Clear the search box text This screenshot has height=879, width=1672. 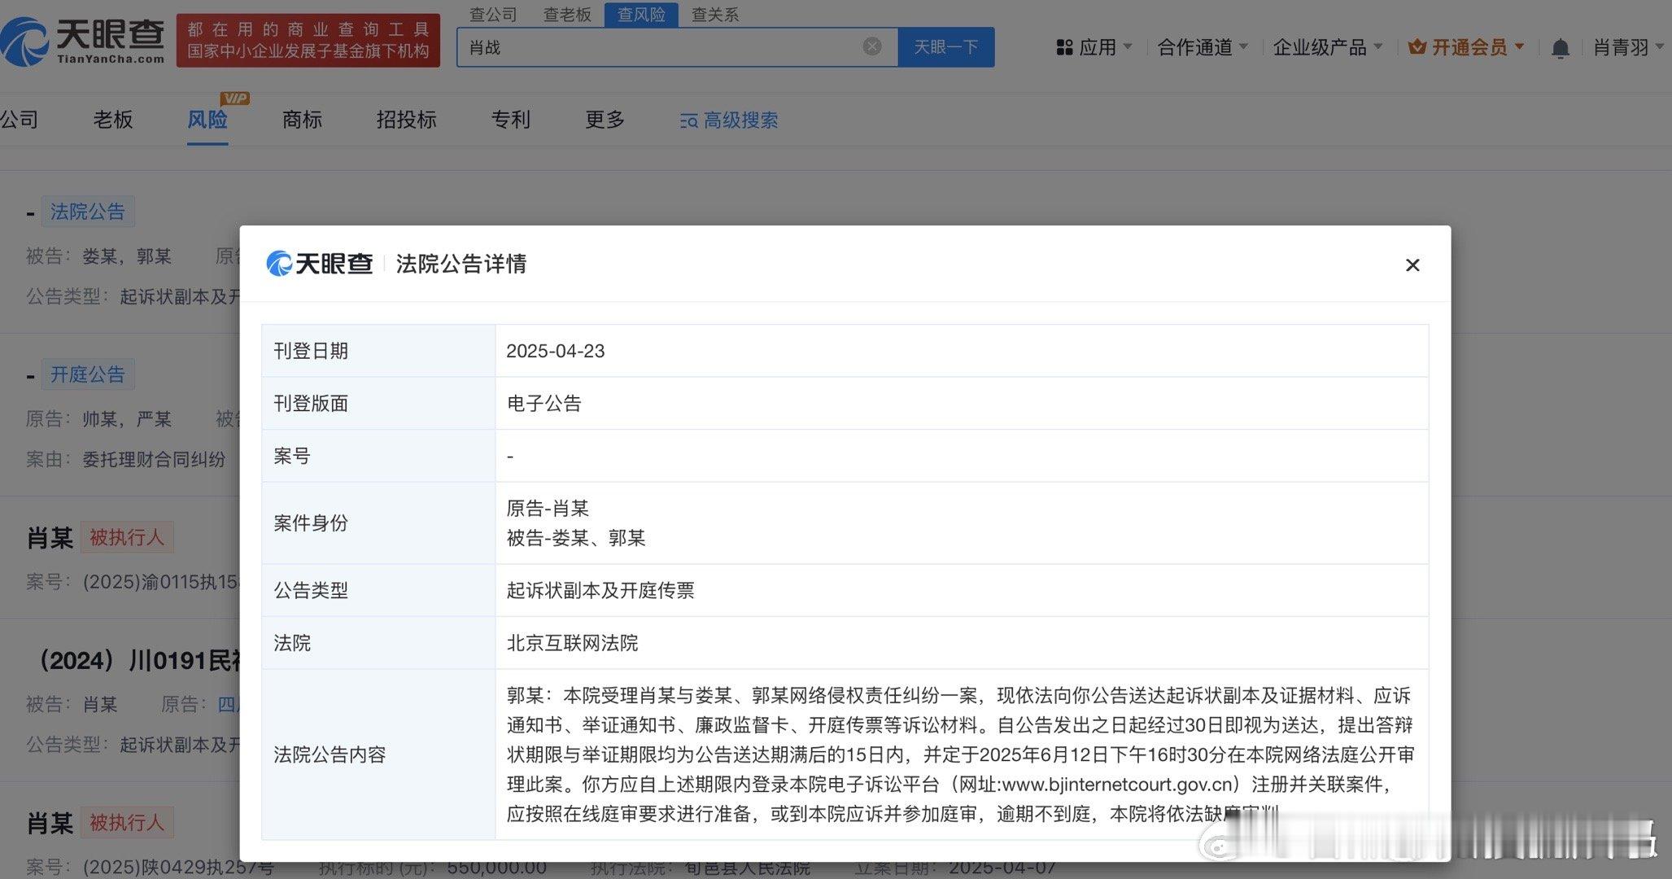[x=871, y=46]
